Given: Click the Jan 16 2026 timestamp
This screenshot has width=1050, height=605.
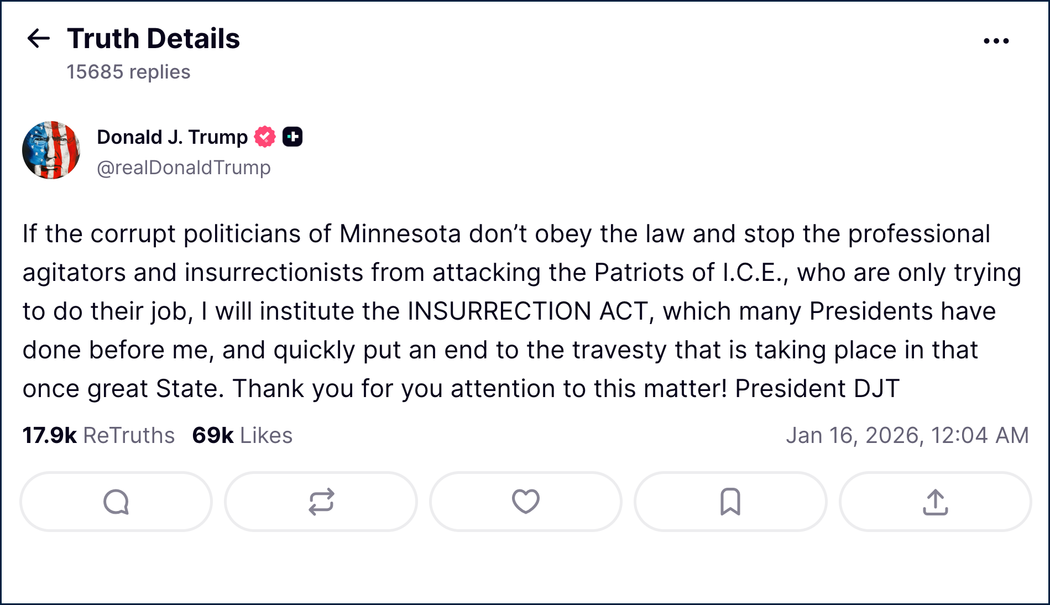Looking at the screenshot, I should click(907, 435).
